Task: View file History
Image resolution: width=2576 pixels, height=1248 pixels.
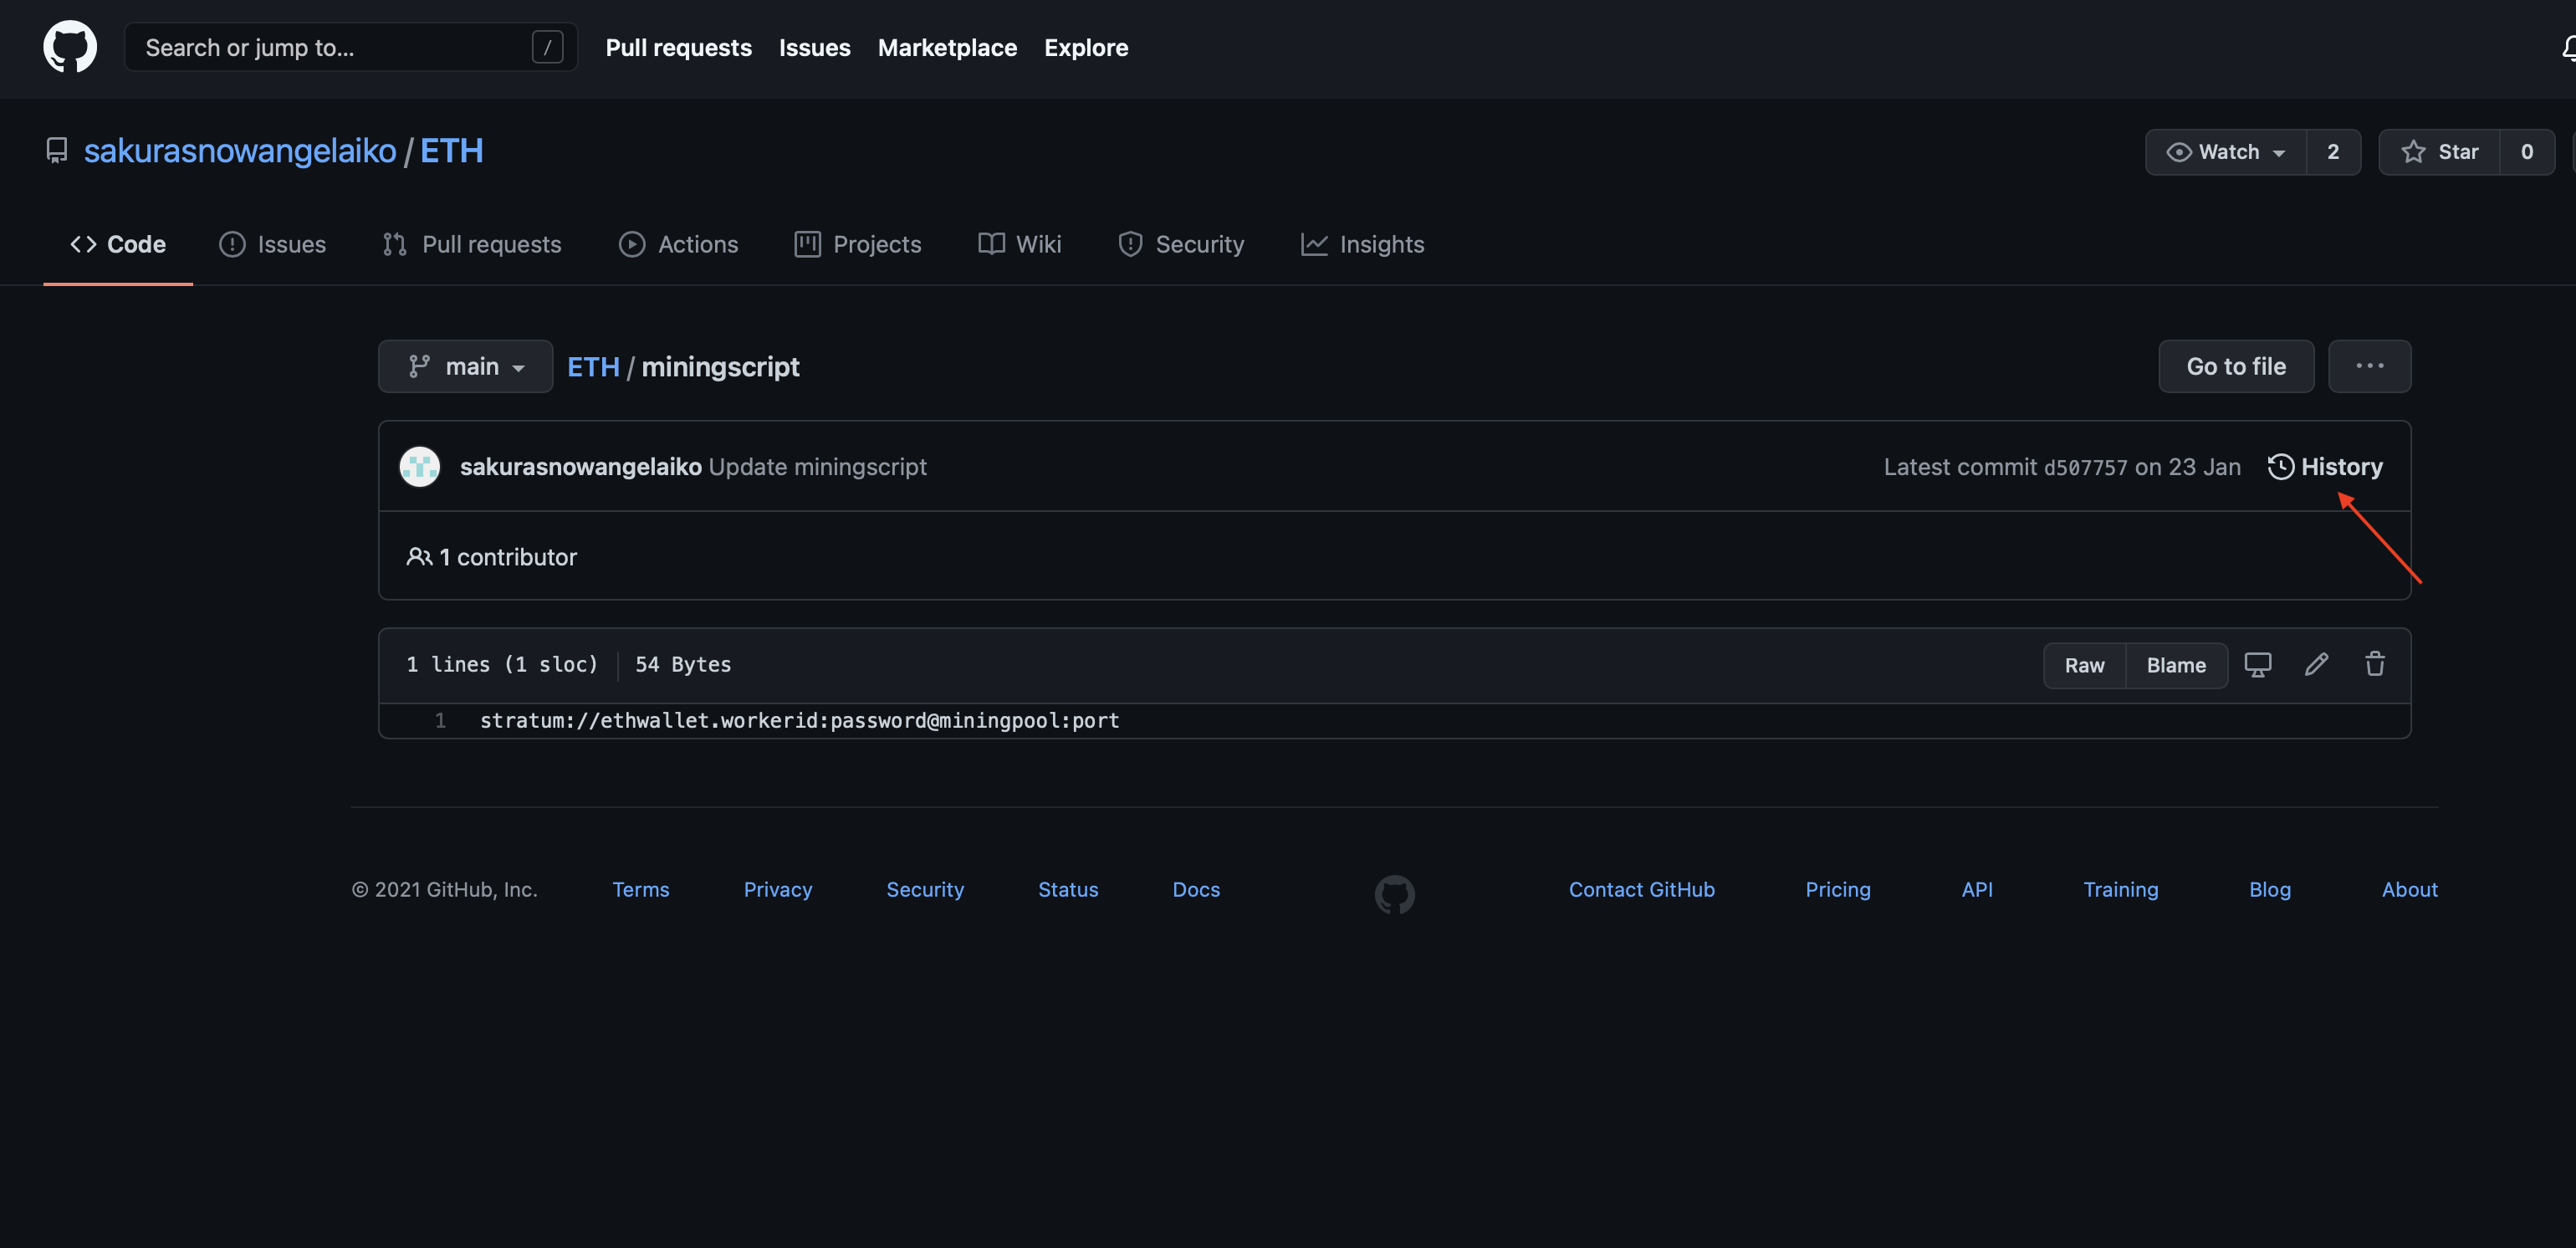Action: [x=2325, y=466]
